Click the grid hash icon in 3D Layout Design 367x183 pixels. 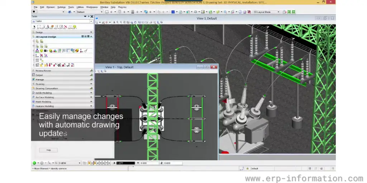coord(37,60)
